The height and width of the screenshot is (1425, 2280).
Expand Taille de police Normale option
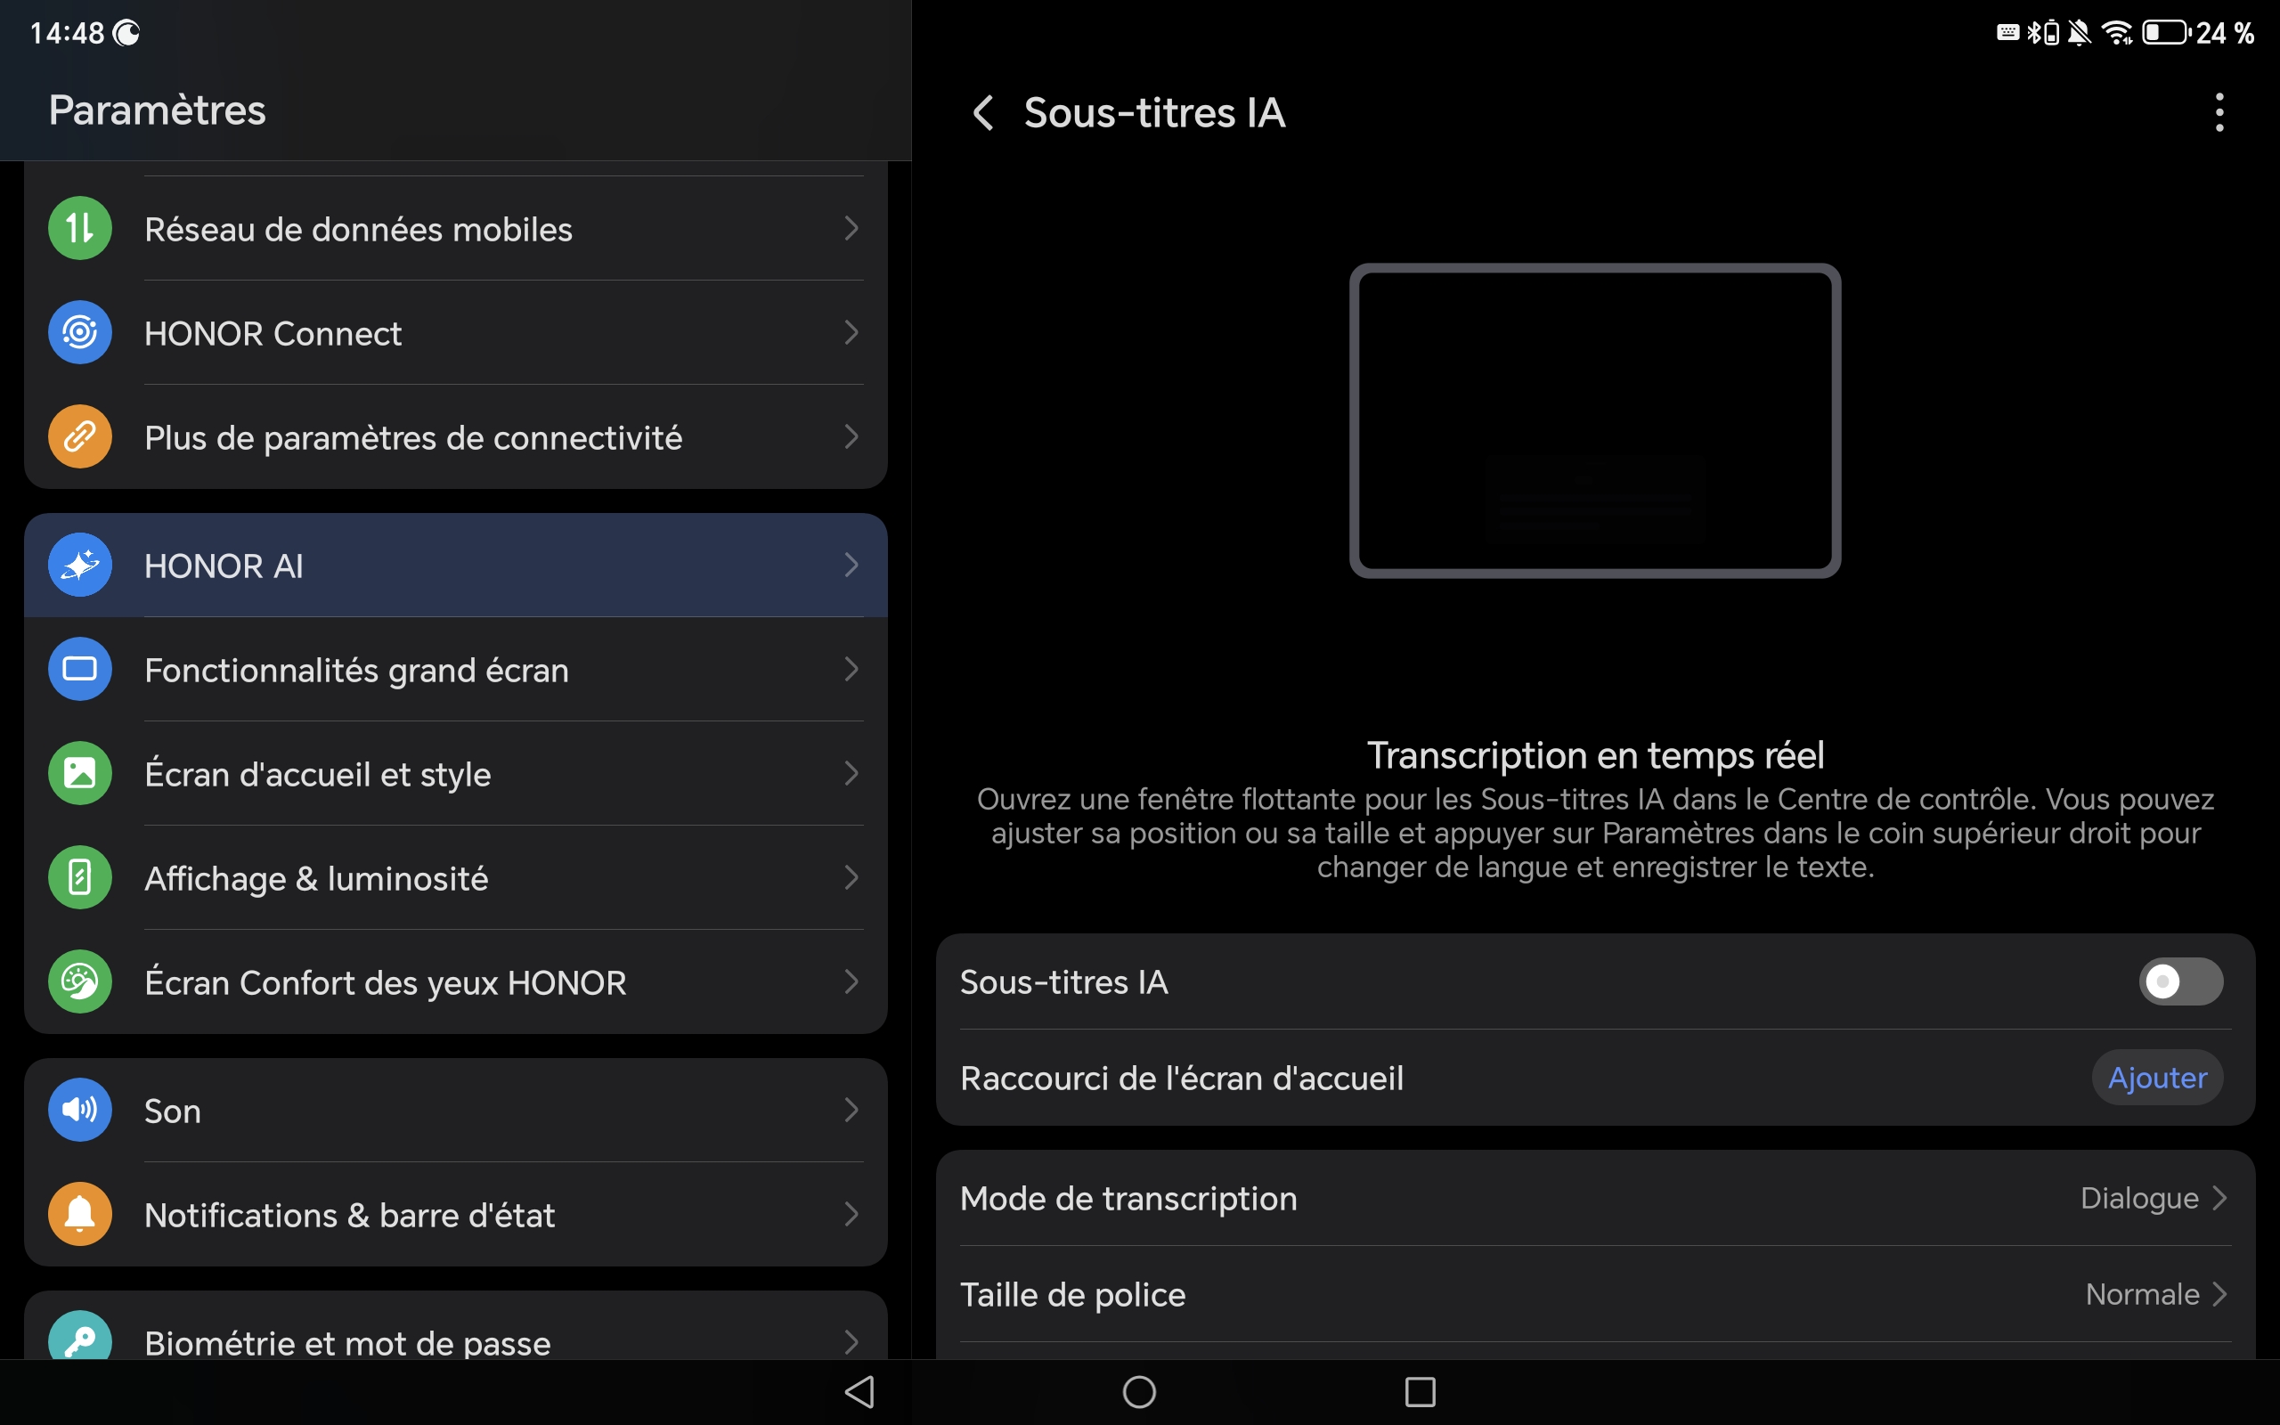point(2154,1295)
